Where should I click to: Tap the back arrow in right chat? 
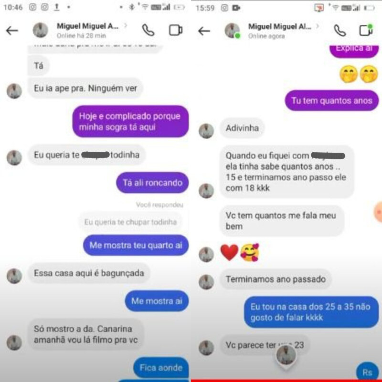pyautogui.click(x=204, y=31)
